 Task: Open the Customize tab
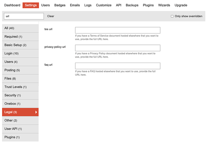click(103, 5)
